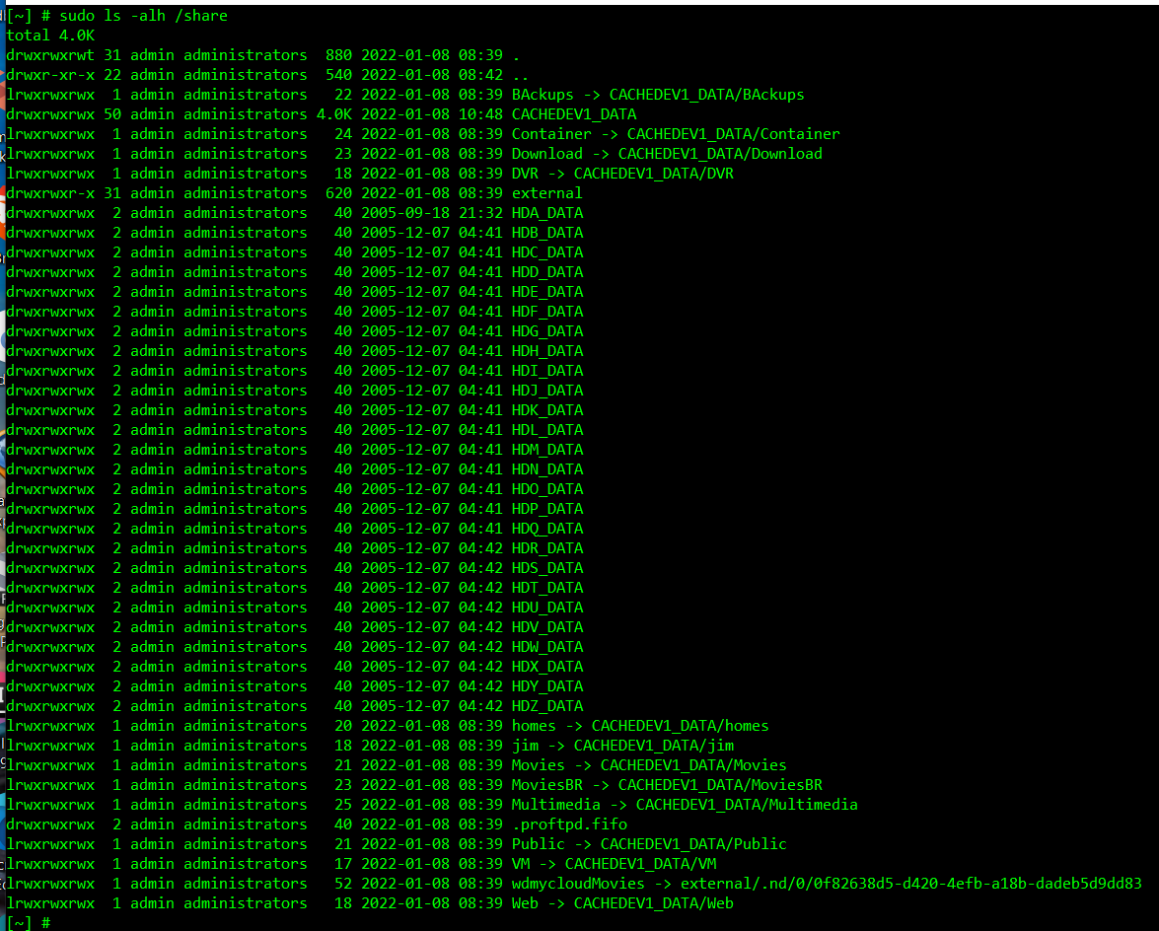Click the wdmycloudMovies symlink name

pos(577,884)
